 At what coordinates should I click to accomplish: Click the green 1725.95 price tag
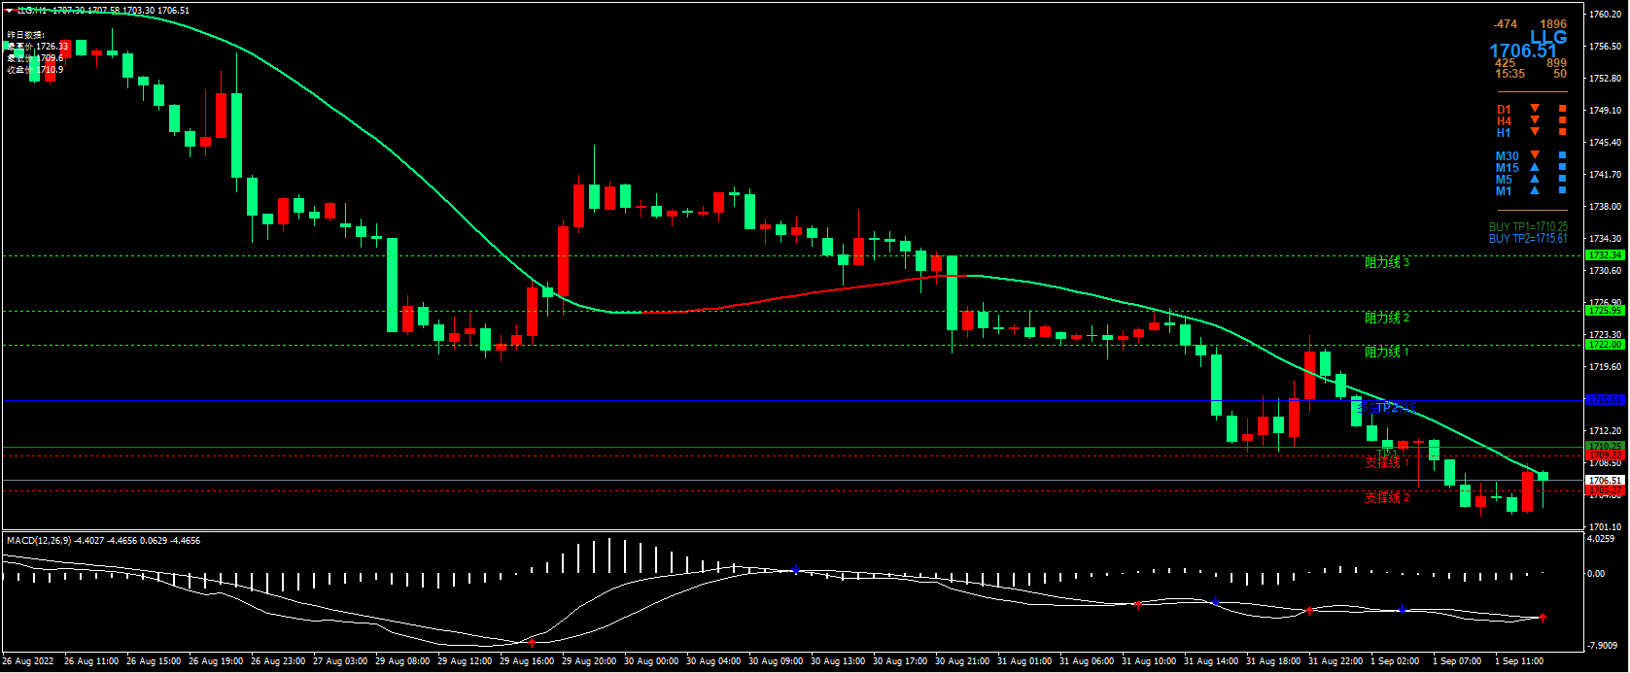click(x=1605, y=311)
